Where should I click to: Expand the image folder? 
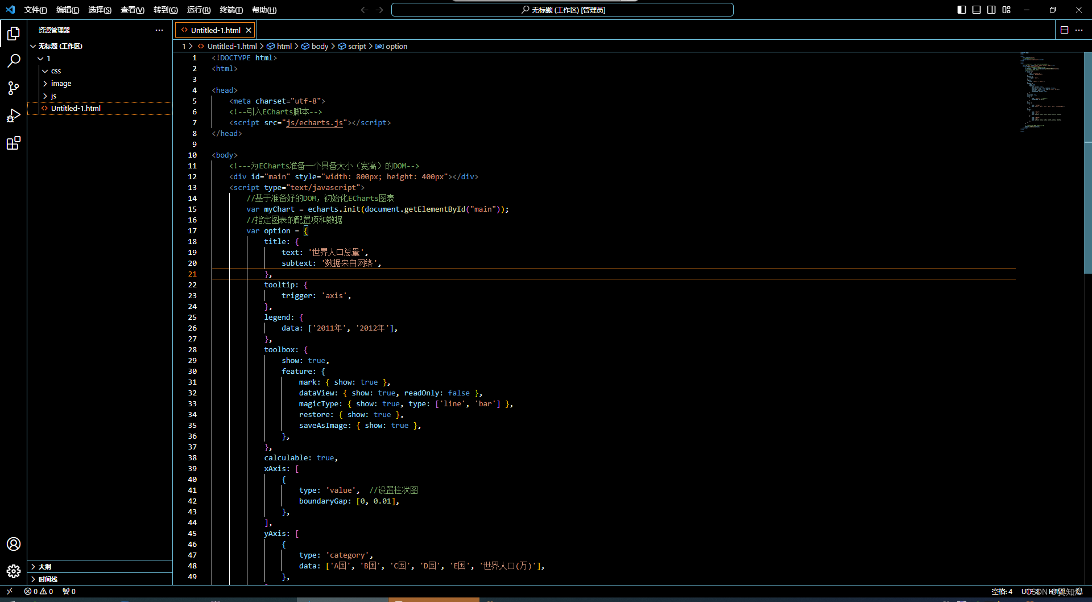point(100,83)
